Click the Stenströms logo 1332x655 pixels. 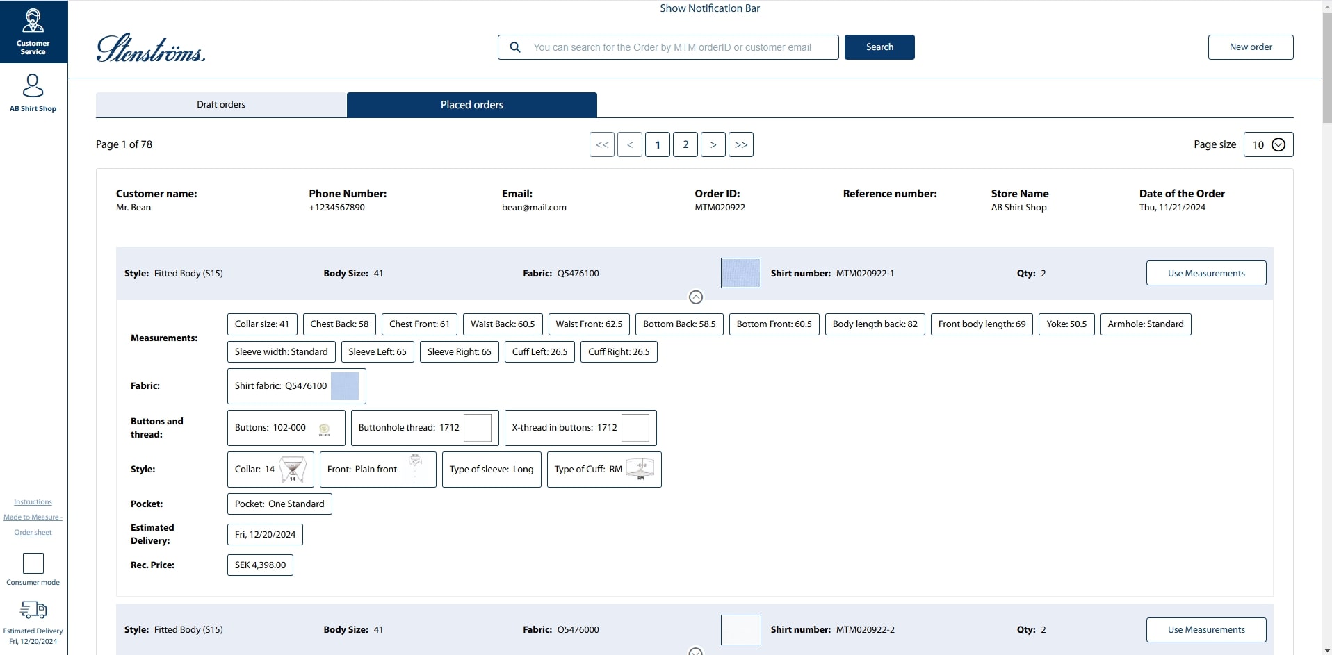click(150, 48)
